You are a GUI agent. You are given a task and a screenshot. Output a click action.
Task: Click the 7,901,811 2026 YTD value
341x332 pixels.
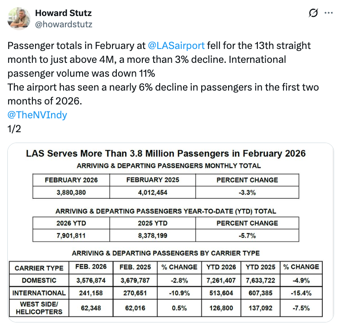(71, 235)
